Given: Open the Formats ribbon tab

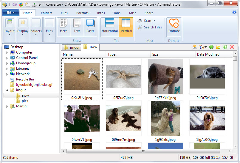Looking at the screenshot, I should (x=82, y=13).
